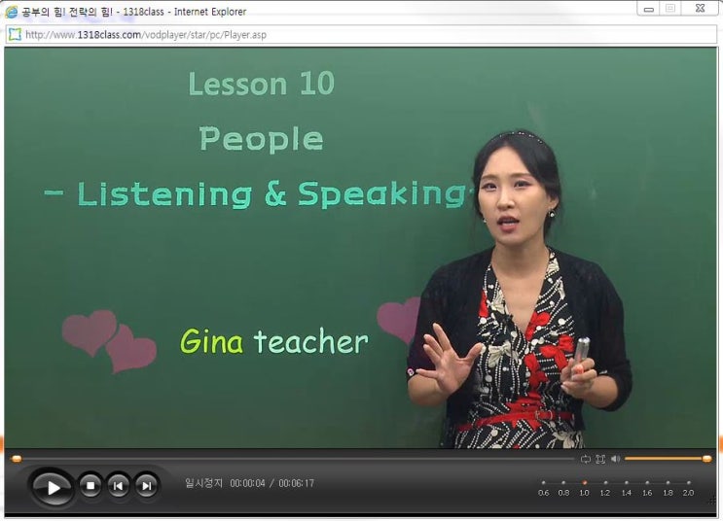The height and width of the screenshot is (521, 723).
Task: Set playback speed to 0.6
Action: pyautogui.click(x=543, y=489)
